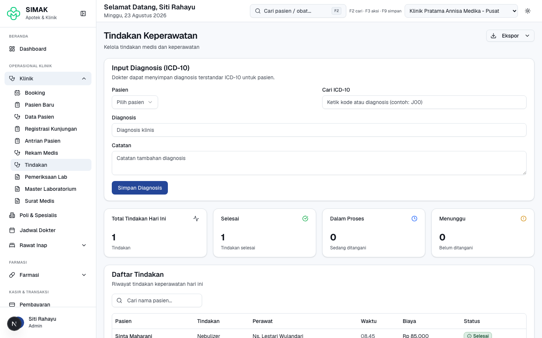Click the Poli & Spesialis hospital icon
The width and height of the screenshot is (542, 338).
12,215
